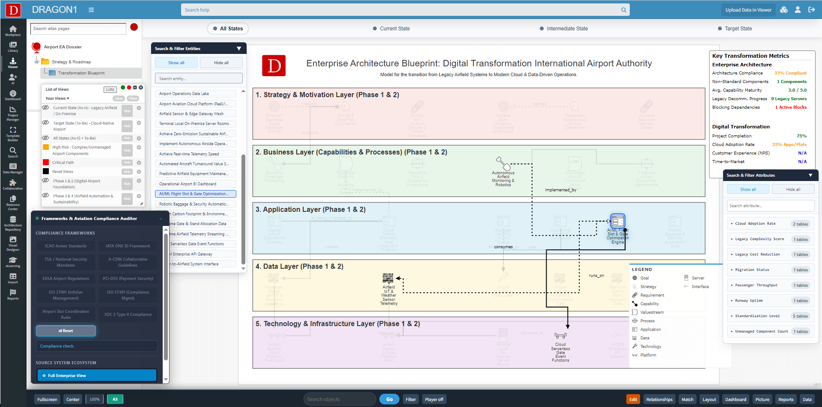
Task: Open the Layout tab in the bottom bar
Action: click(709, 399)
